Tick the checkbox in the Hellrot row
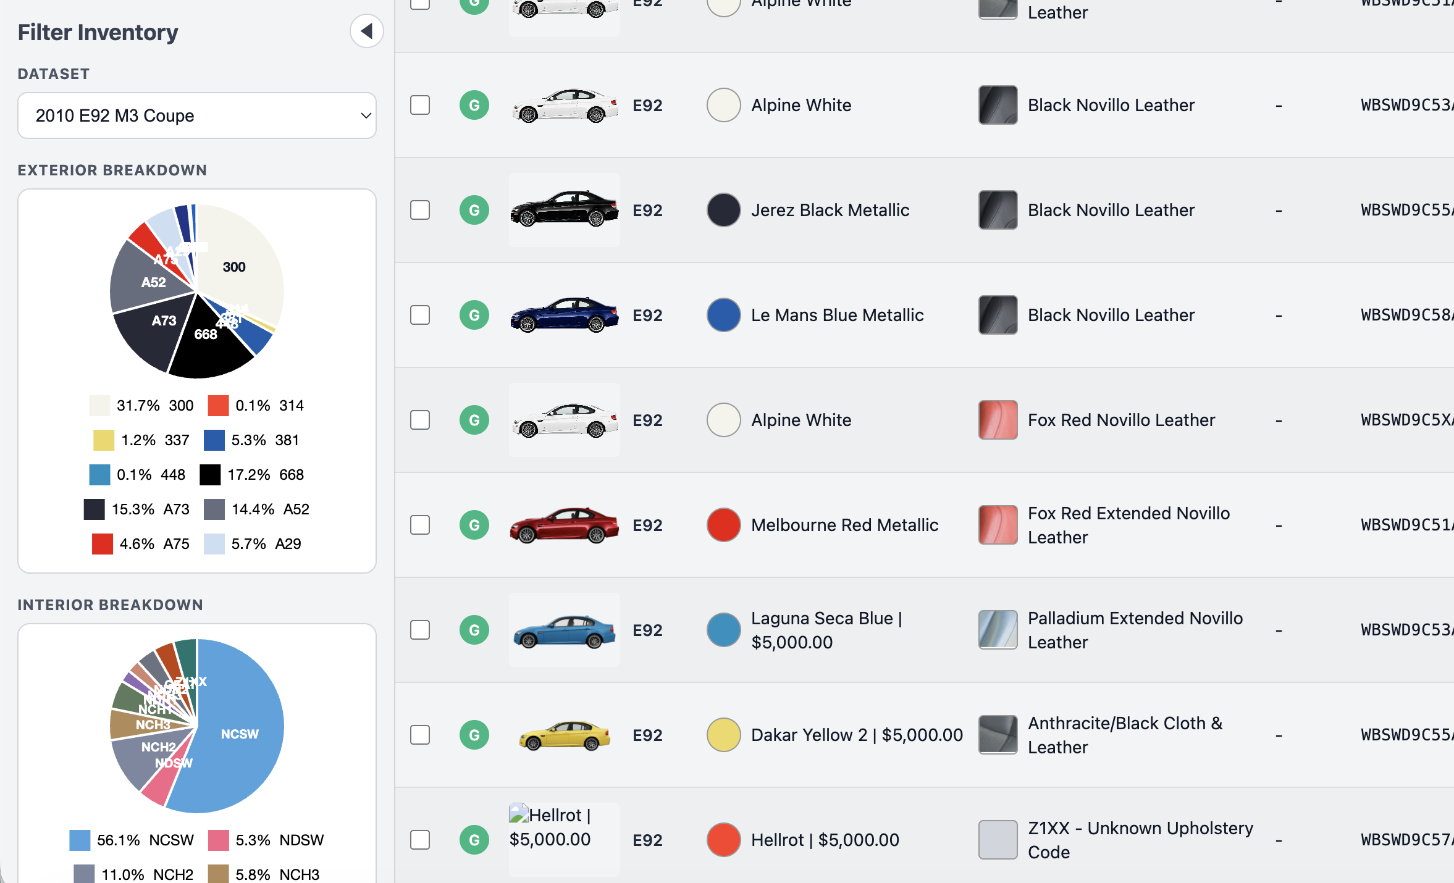 click(x=420, y=840)
